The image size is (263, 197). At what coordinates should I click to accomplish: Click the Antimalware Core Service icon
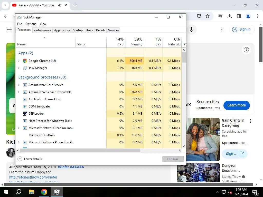tap(25, 85)
